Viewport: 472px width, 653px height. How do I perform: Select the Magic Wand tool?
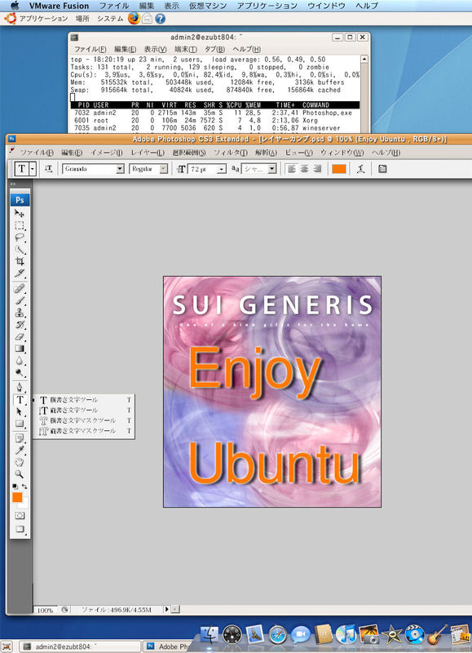[19, 250]
